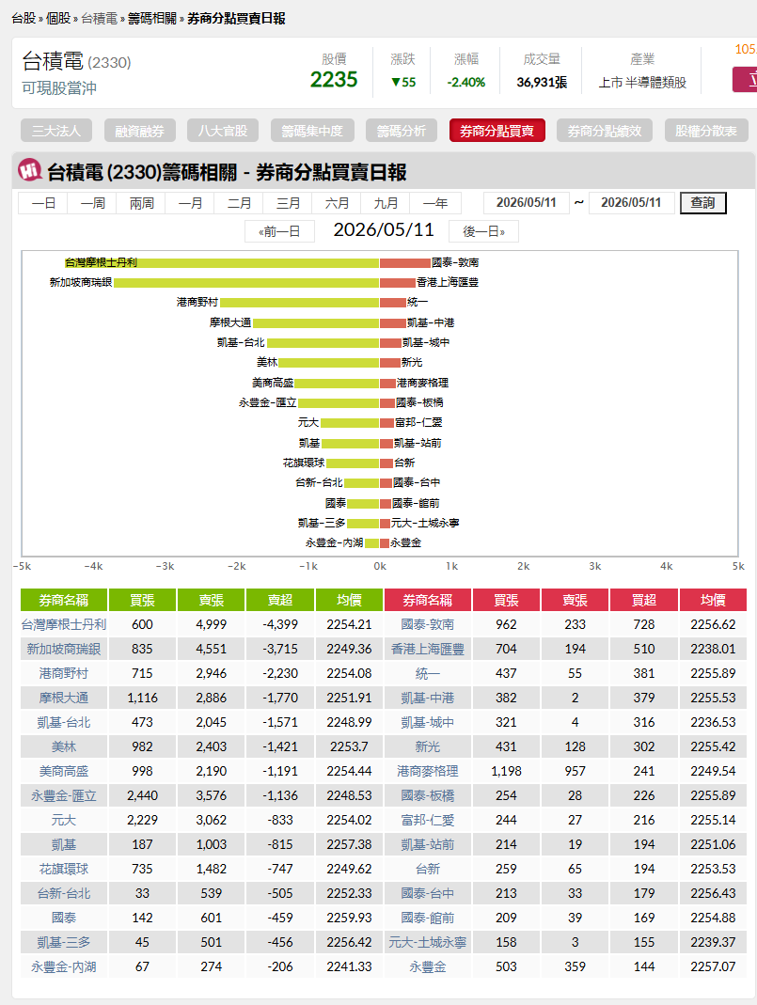Select the 二月 period button
This screenshot has height=1005, width=757.
pos(239,203)
